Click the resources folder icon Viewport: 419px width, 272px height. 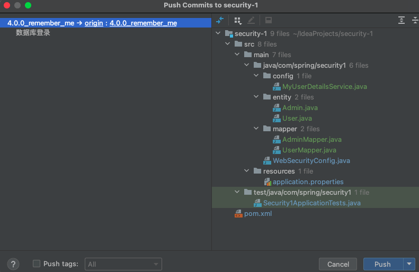(x=257, y=171)
